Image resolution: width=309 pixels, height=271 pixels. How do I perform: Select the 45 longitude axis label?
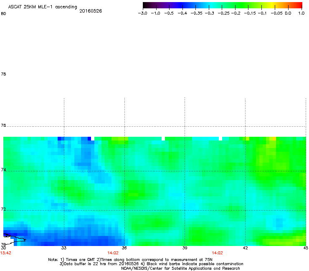coord(306,248)
